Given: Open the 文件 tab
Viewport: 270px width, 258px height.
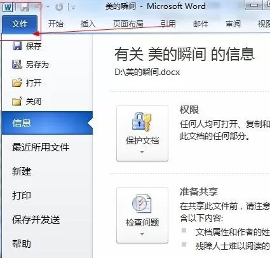Looking at the screenshot, I should (20, 24).
